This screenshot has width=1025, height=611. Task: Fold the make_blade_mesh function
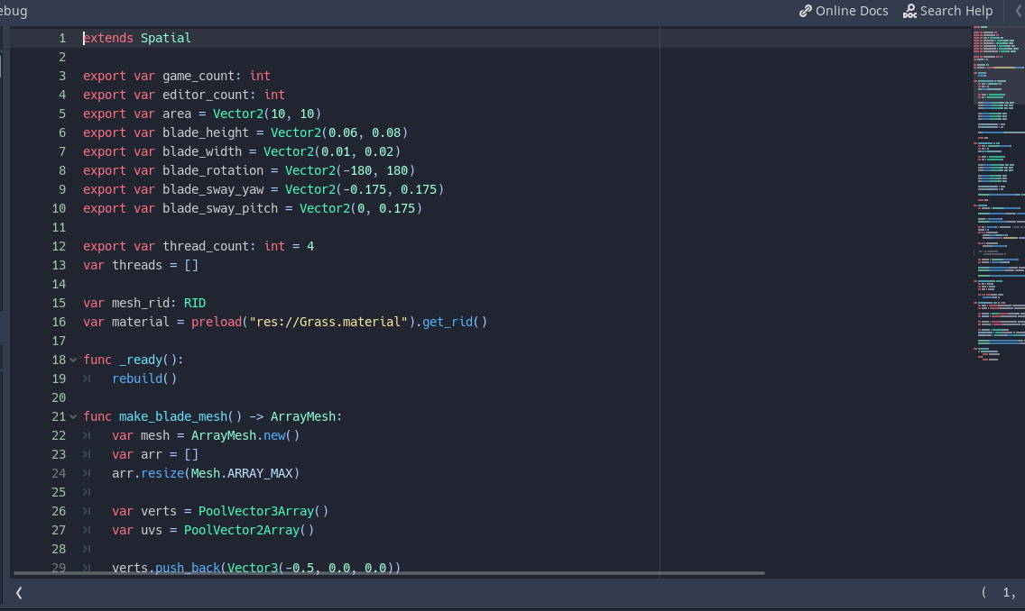[x=73, y=416]
